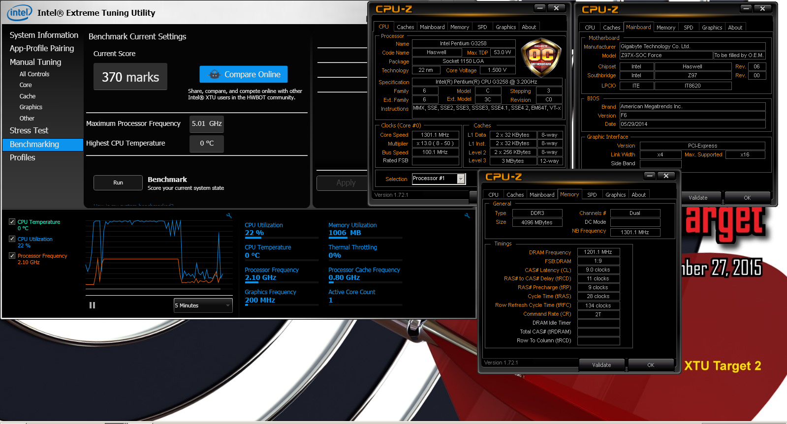Screen dimensions: 787x424
Task: Click the DRAM Frequency 1201.1 MHz field
Action: 598,252
